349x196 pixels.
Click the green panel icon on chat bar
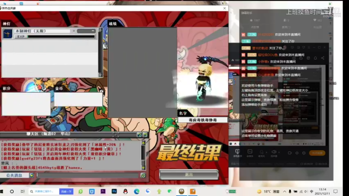click(x=145, y=135)
